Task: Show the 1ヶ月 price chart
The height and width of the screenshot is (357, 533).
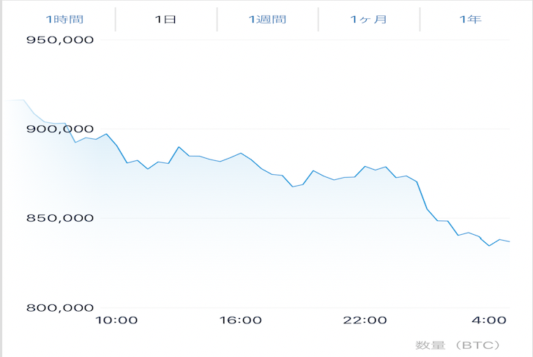Action: pyautogui.click(x=369, y=19)
